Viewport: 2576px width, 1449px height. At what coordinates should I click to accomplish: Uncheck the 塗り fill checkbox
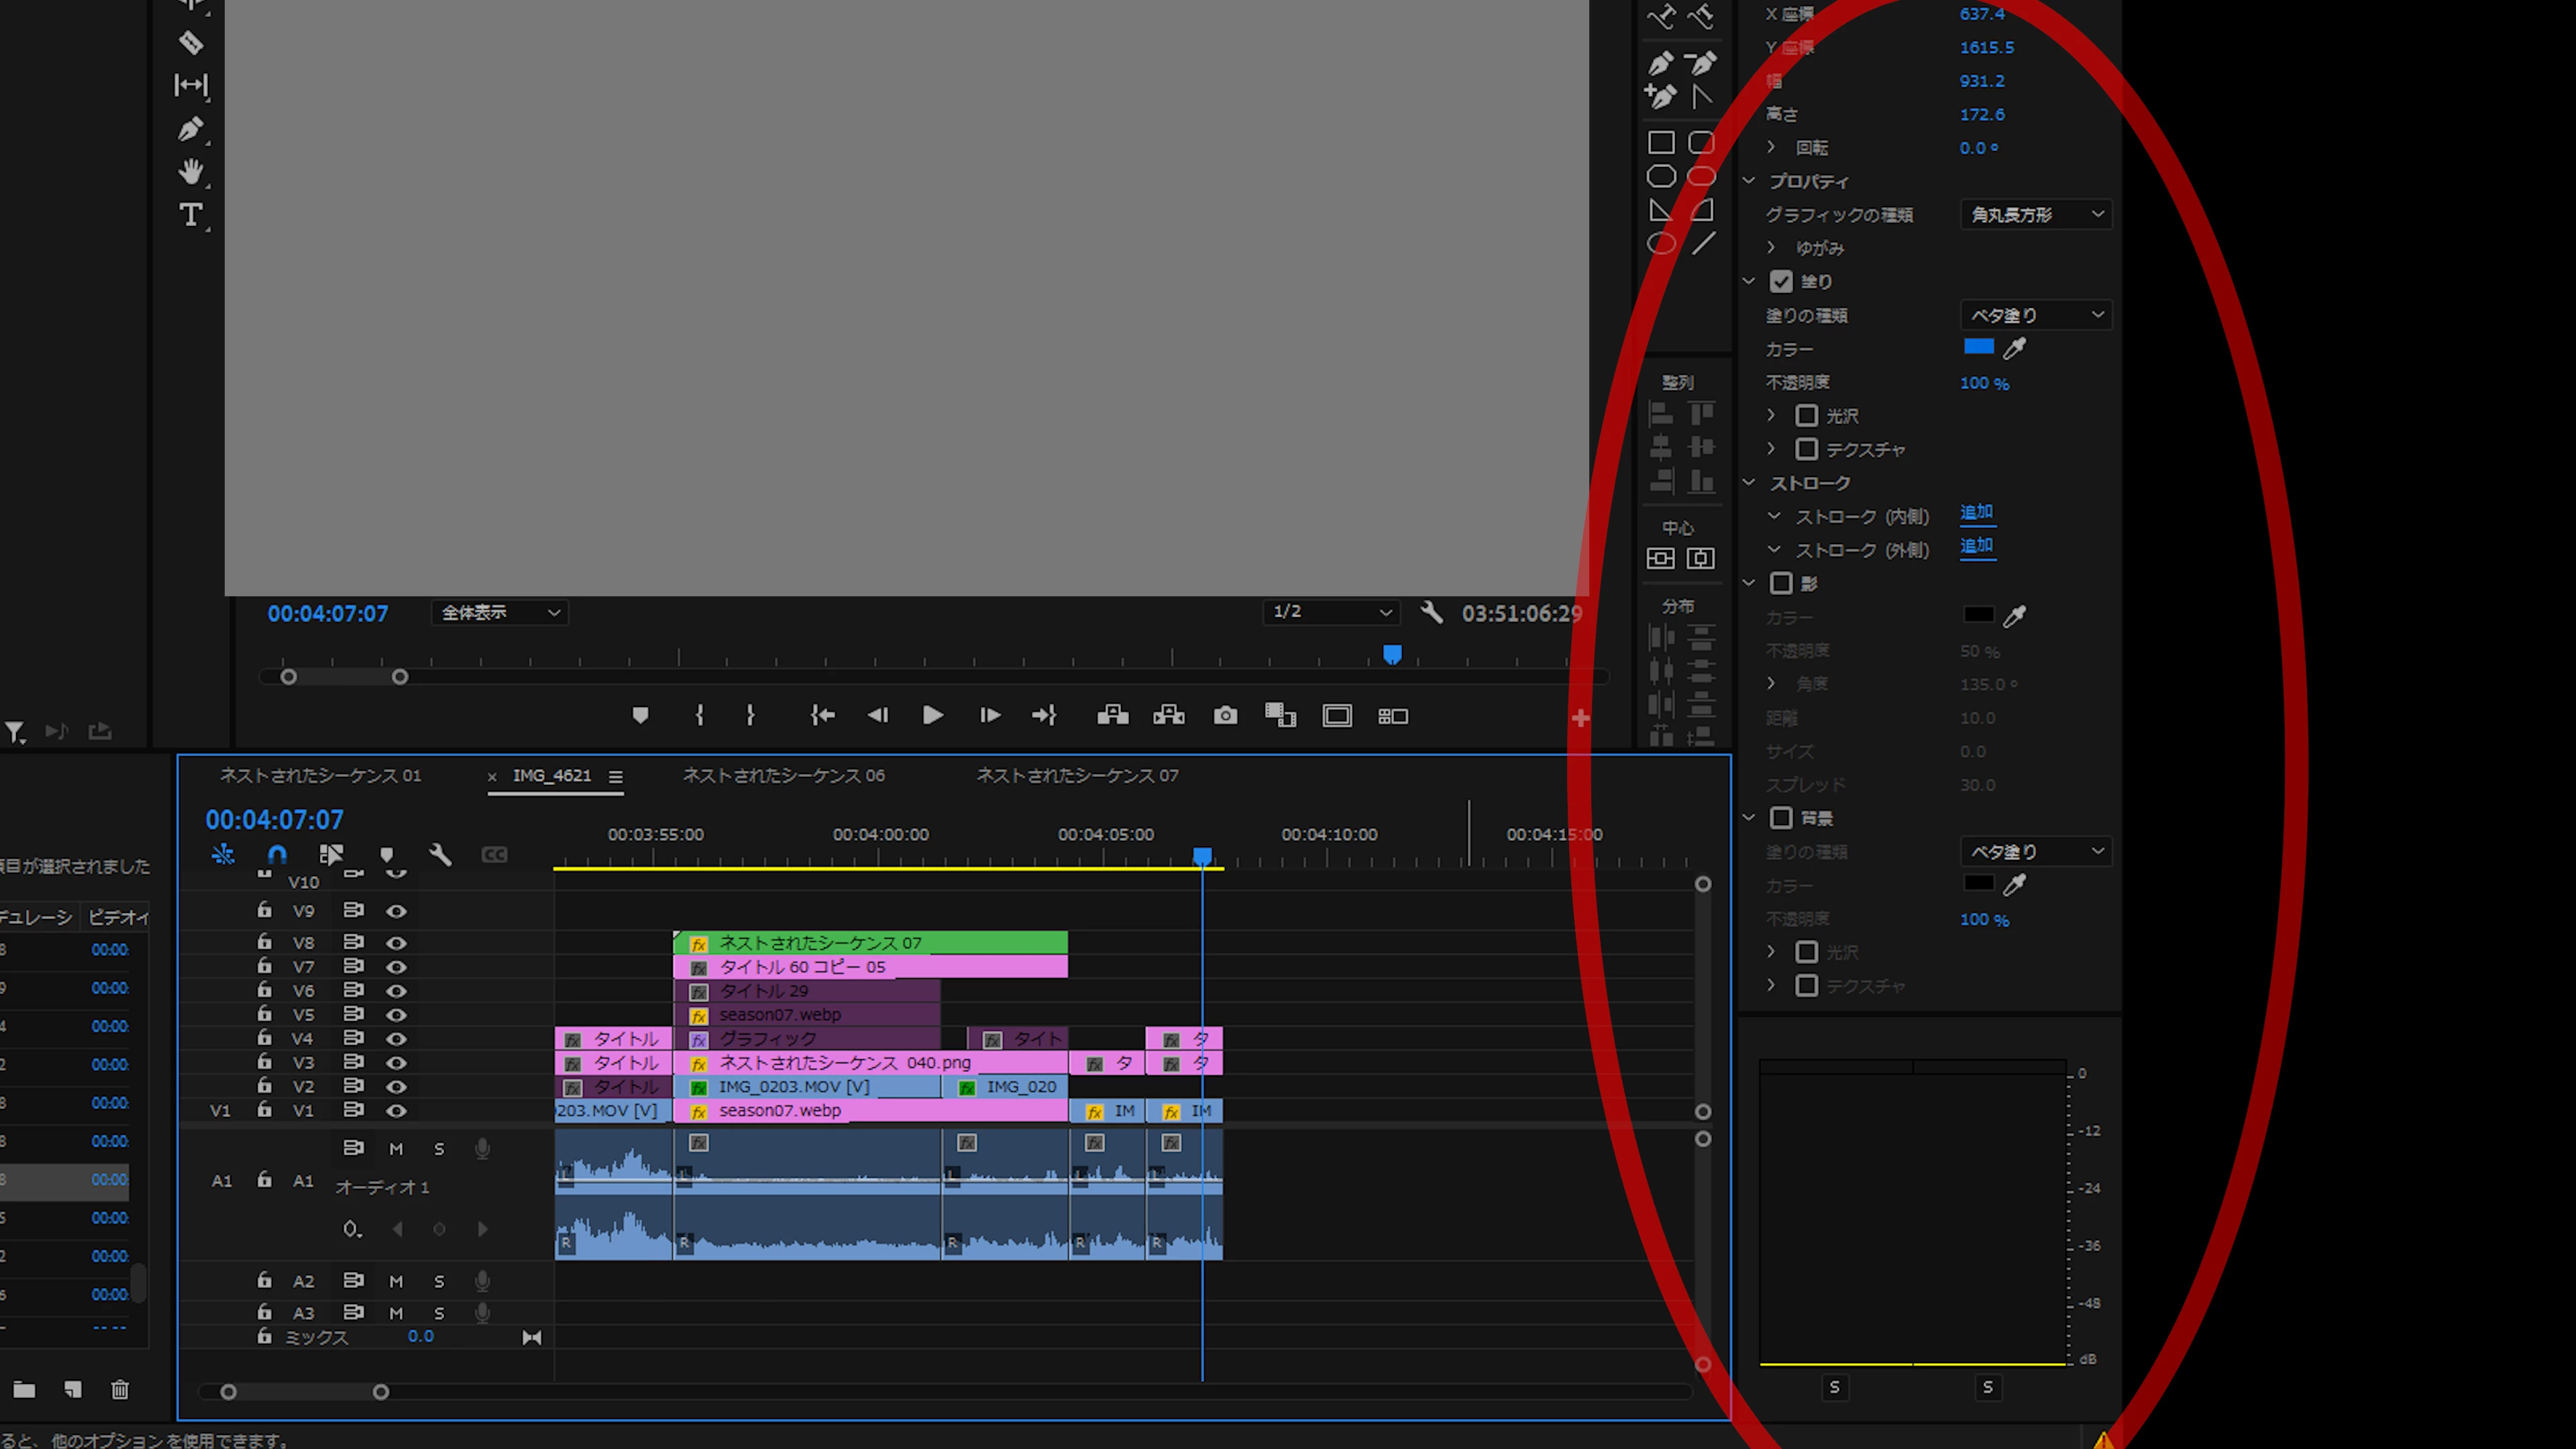pyautogui.click(x=1781, y=281)
